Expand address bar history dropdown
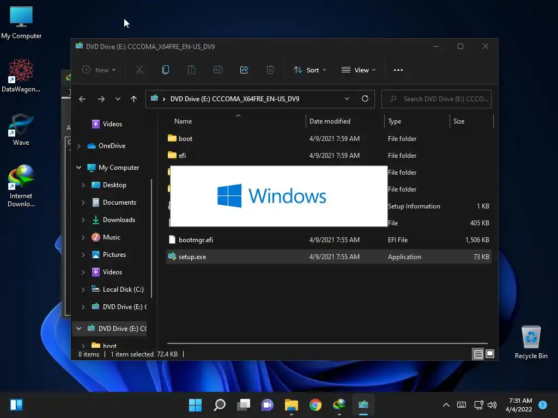The image size is (558, 418). click(347, 99)
